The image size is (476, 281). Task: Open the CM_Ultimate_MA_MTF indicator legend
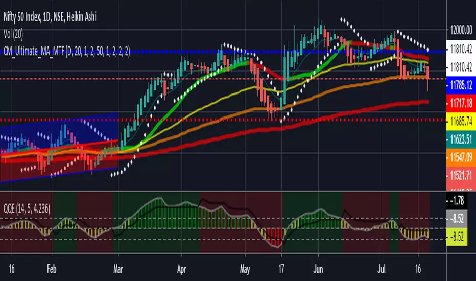tap(67, 51)
